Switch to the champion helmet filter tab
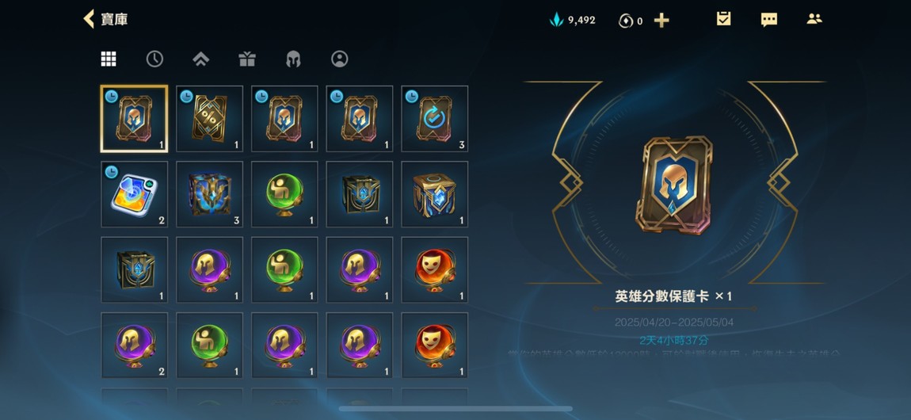The image size is (911, 420). click(293, 59)
